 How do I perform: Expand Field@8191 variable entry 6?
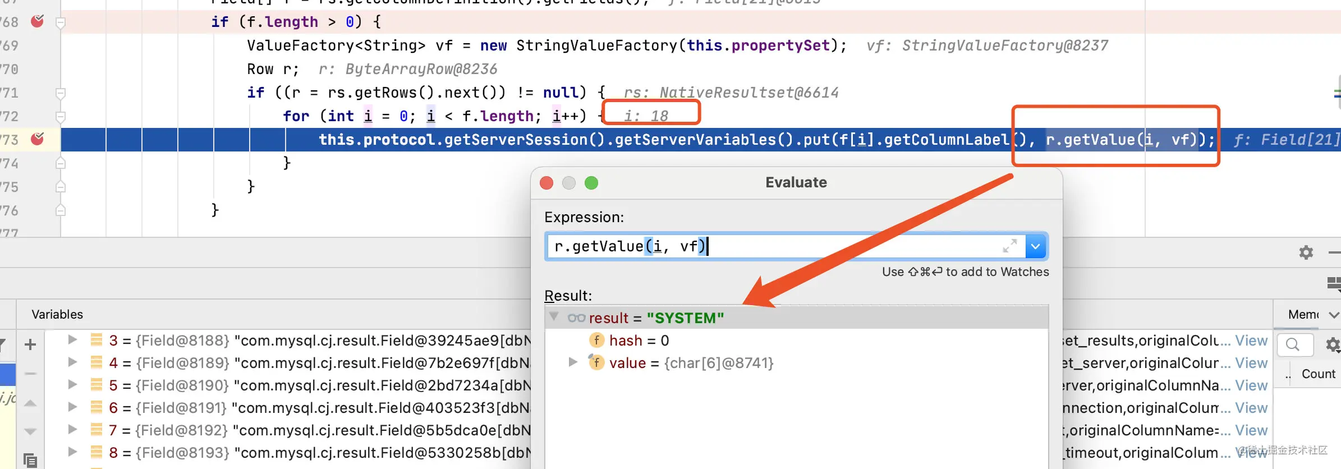point(72,407)
